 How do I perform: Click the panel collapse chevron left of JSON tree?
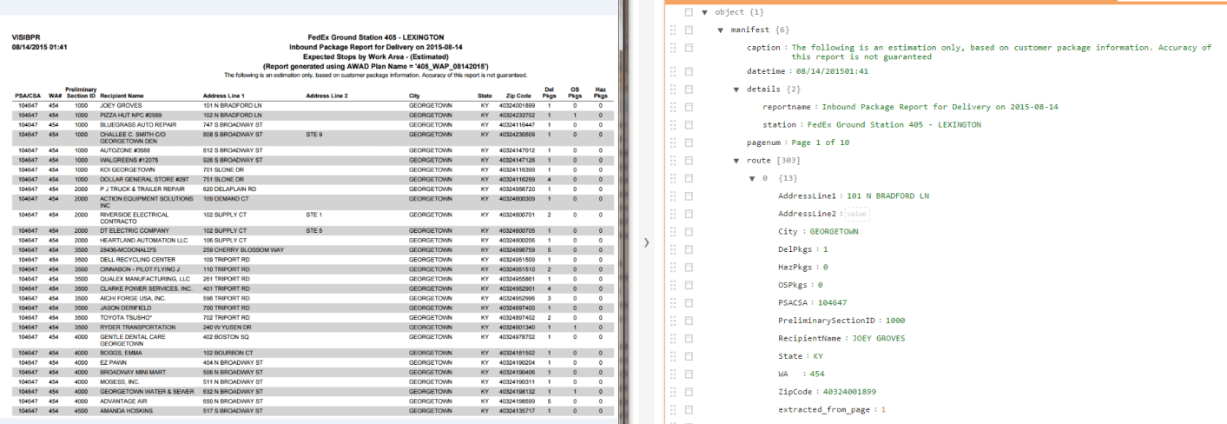tap(646, 243)
